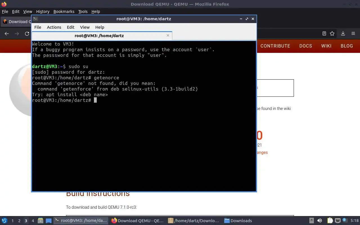Close the root@VM3 terminal tab

tap(168, 35)
